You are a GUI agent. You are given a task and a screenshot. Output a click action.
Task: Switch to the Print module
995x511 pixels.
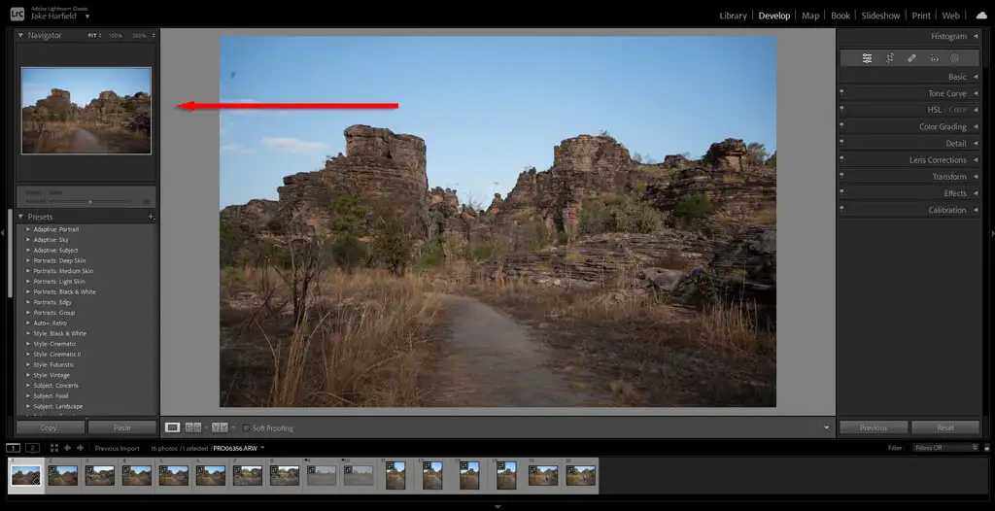click(x=921, y=16)
